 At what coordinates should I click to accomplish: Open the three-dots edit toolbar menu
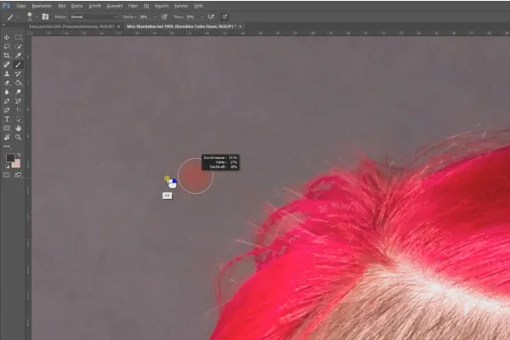[x=7, y=146]
